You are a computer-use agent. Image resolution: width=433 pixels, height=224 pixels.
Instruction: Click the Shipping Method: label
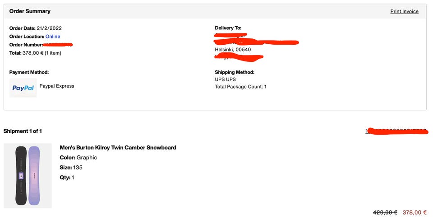tap(235, 72)
